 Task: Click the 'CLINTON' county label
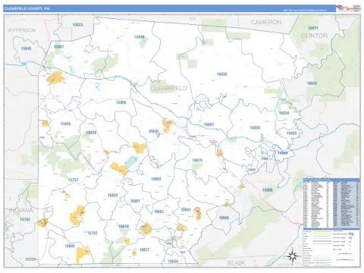pos(314,36)
